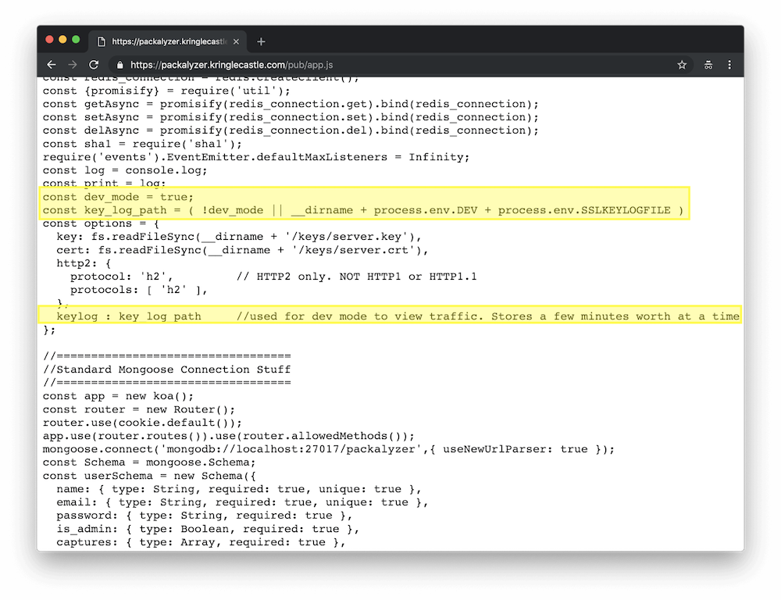Image resolution: width=781 pixels, height=600 pixels.
Task: Click the 'password: { type: String' line
Action: [204, 516]
